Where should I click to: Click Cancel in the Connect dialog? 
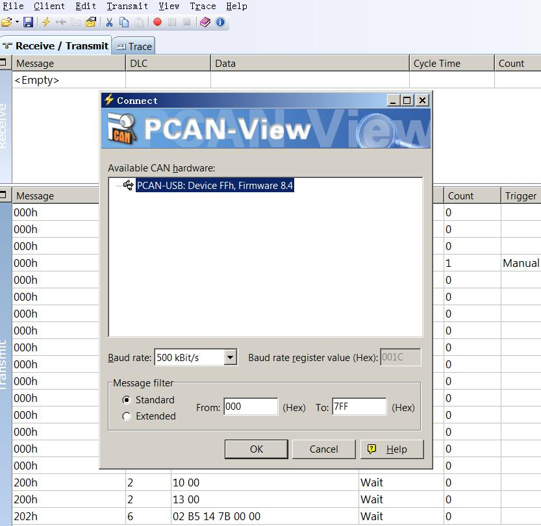tap(323, 449)
